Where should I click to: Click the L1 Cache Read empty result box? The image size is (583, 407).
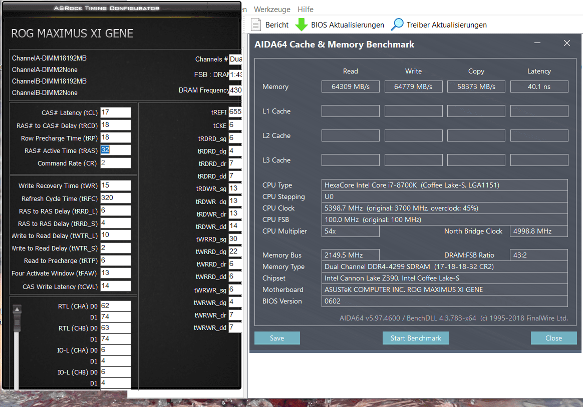click(x=350, y=111)
